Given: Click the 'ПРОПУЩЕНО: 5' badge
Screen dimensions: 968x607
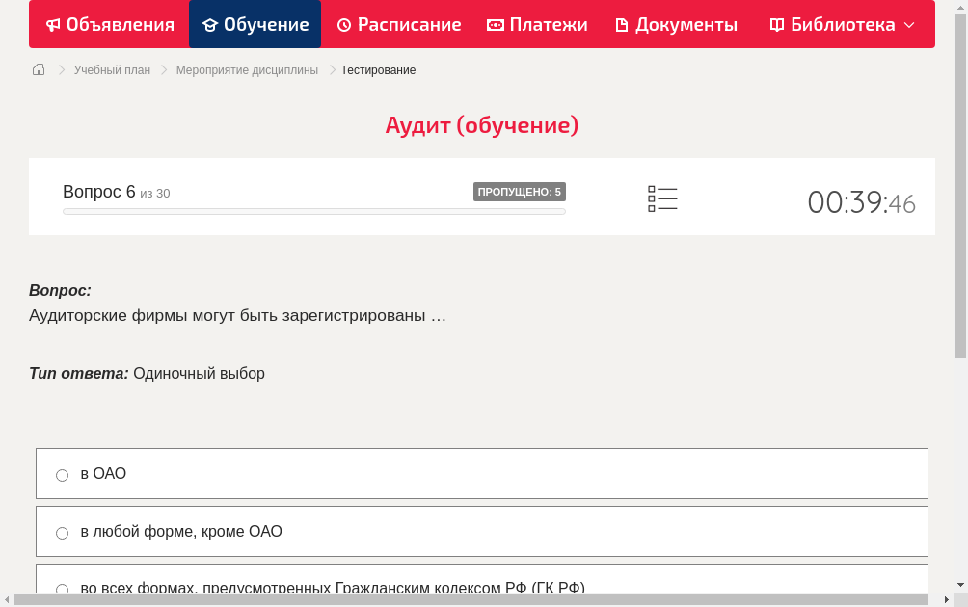Looking at the screenshot, I should click(x=519, y=191).
